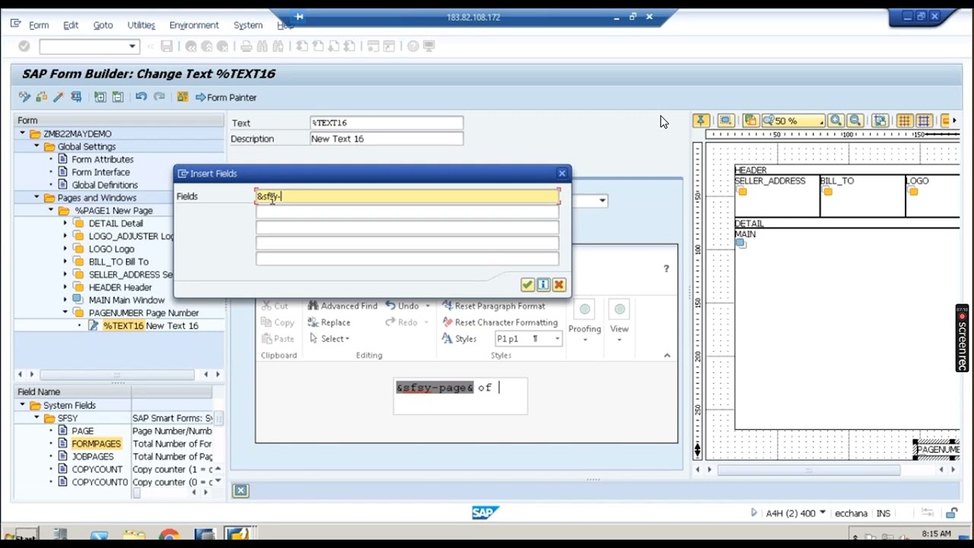Image resolution: width=974 pixels, height=548 pixels.
Task: Click the Find binoculars icon
Action: click(x=263, y=46)
